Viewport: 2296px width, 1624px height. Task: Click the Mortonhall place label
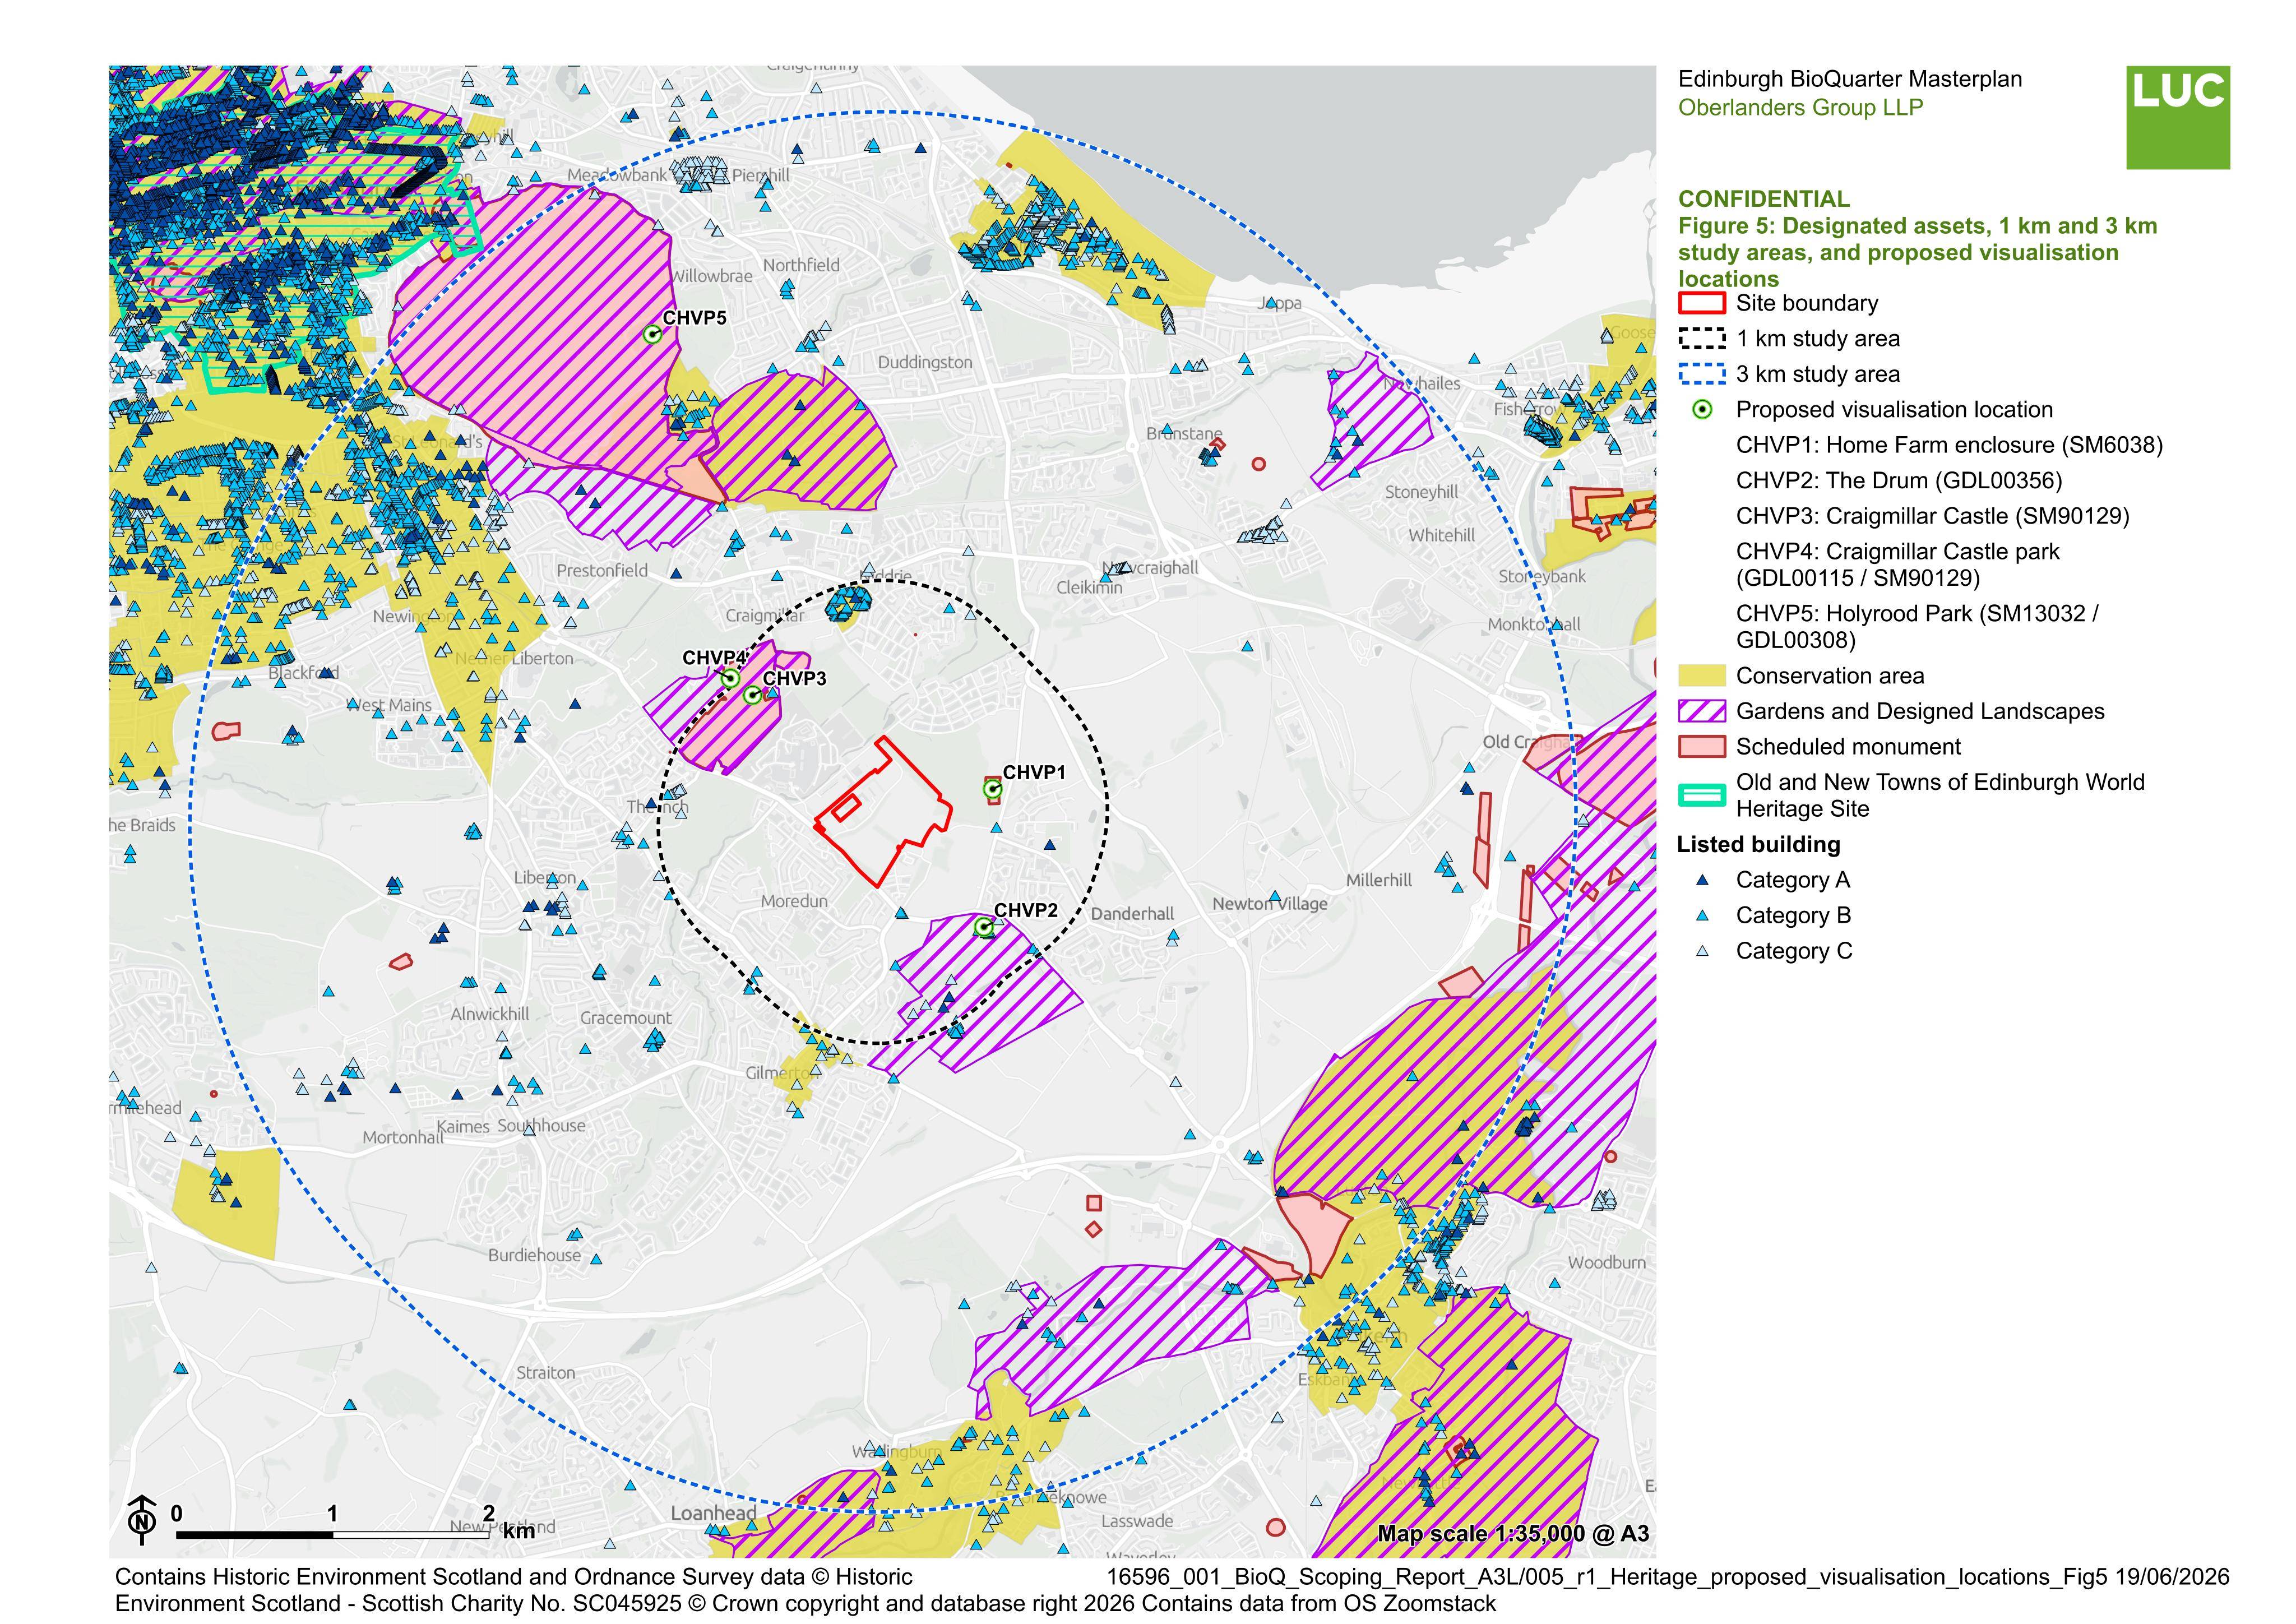[x=403, y=1138]
